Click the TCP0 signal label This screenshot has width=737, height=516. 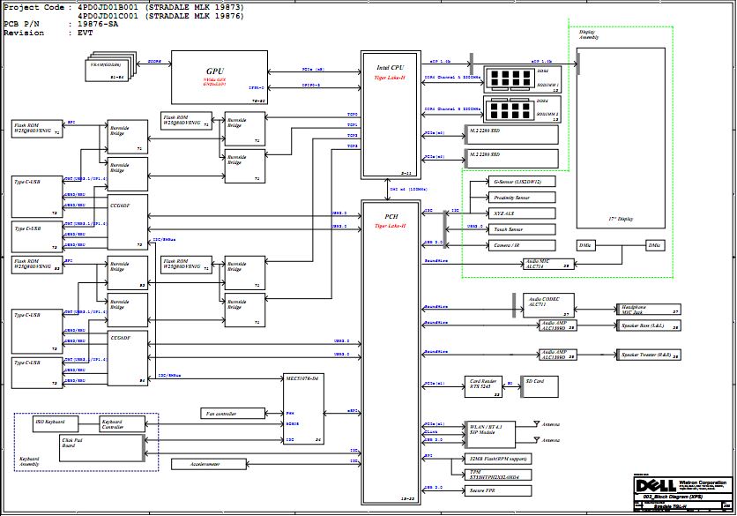click(x=353, y=115)
